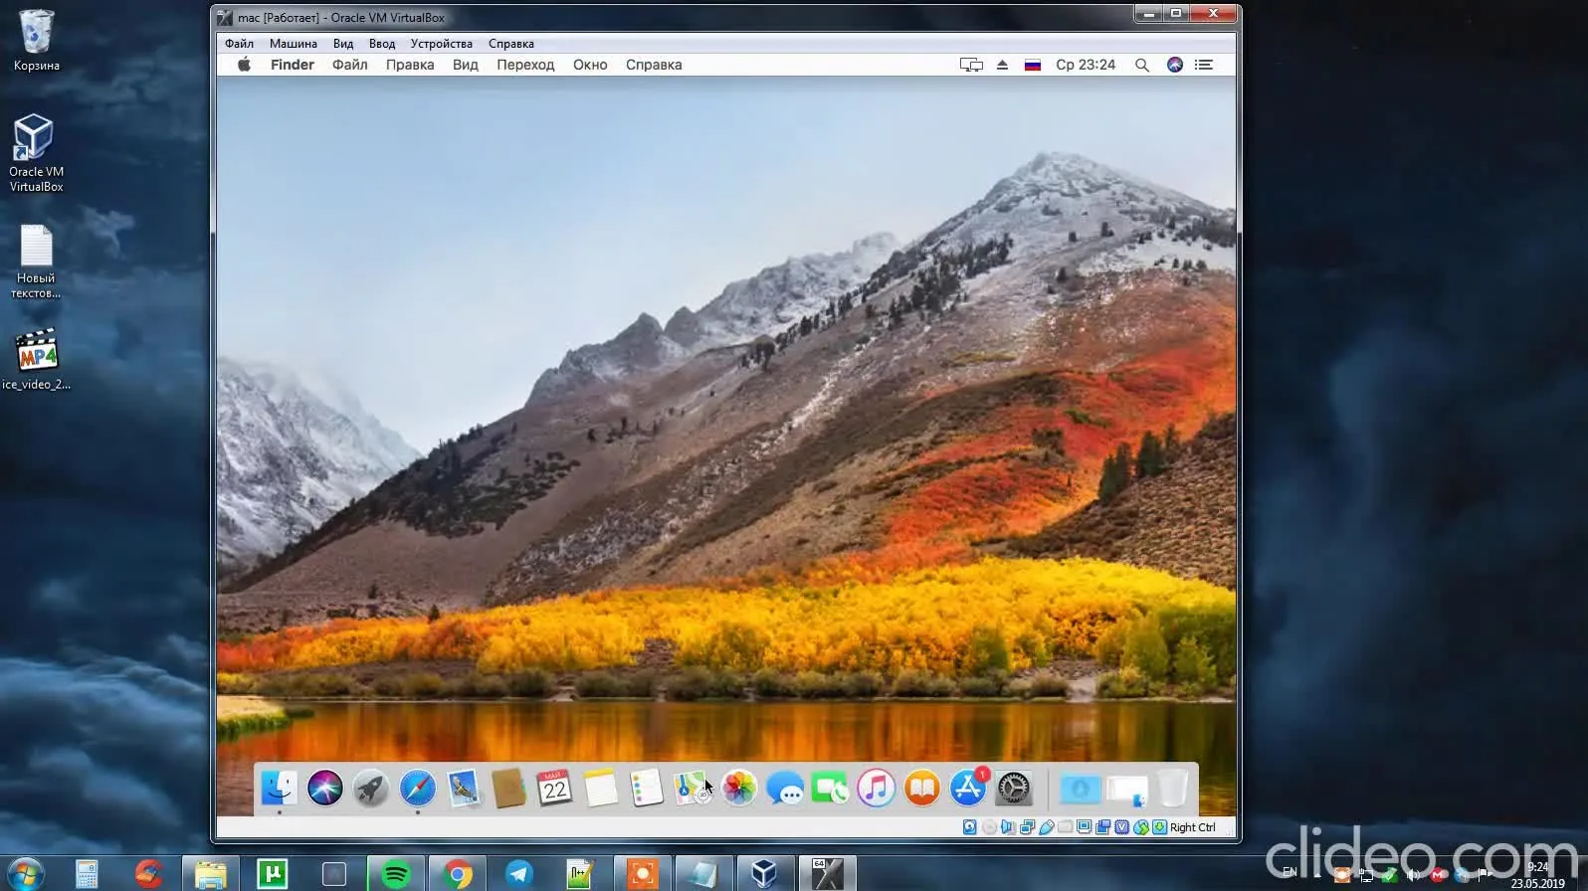The image size is (1588, 891).
Task: Open macOS Вид menu beside Правка
Action: click(x=465, y=65)
